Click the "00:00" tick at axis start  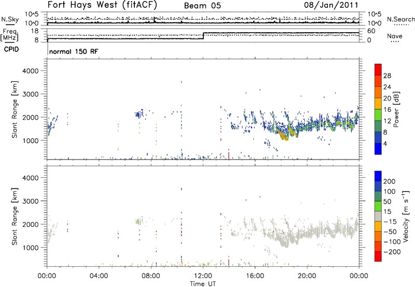click(47, 276)
